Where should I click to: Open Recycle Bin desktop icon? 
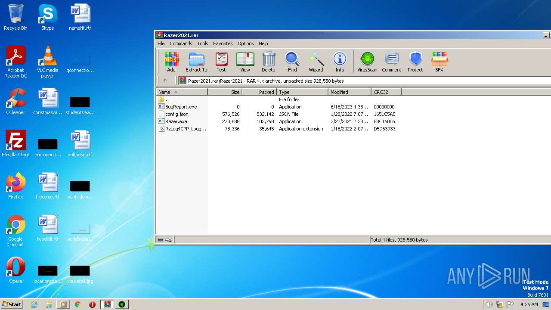15,18
